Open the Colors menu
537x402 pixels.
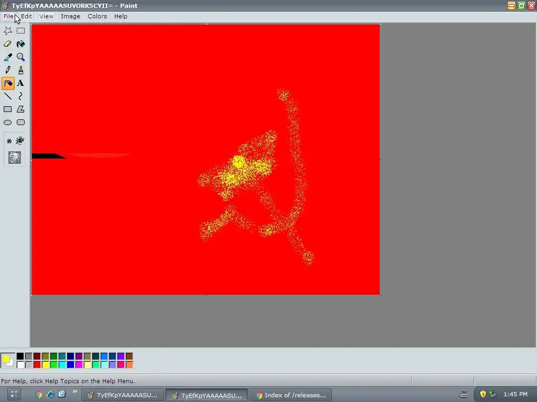[x=97, y=16]
